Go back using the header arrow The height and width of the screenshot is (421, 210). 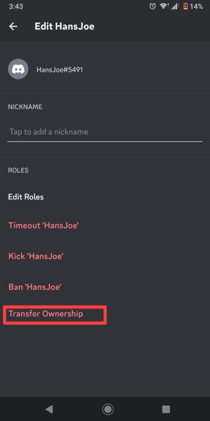[x=13, y=26]
